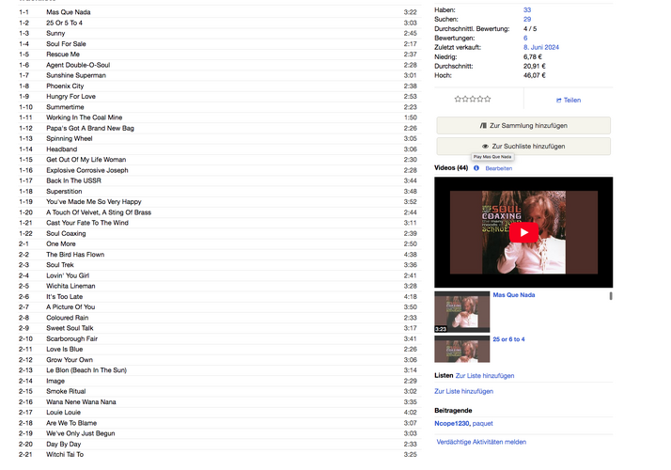Rate release with the first star
671x470 pixels.
coord(458,99)
